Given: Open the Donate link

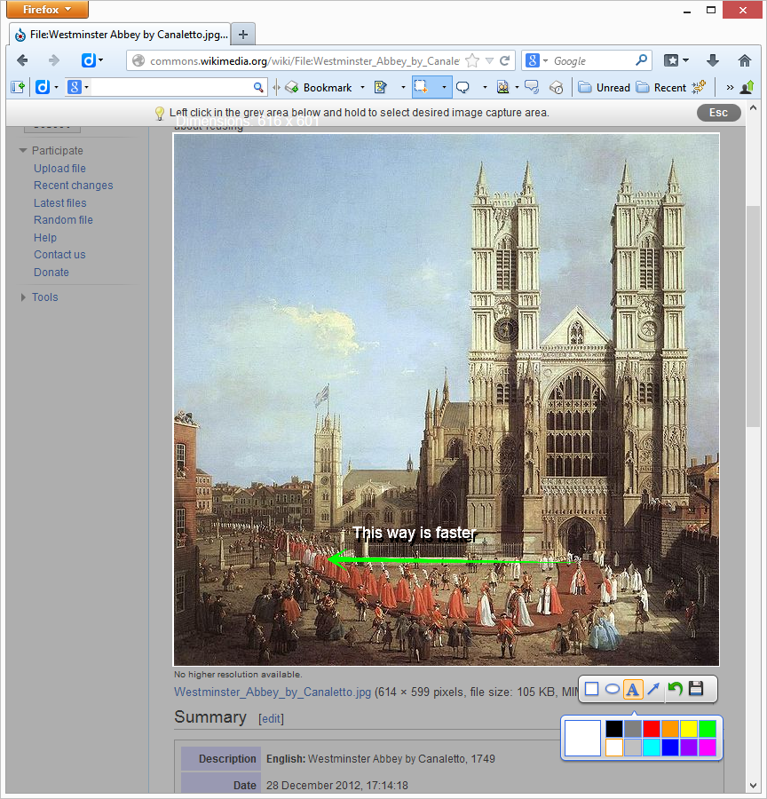Looking at the screenshot, I should (x=51, y=273).
